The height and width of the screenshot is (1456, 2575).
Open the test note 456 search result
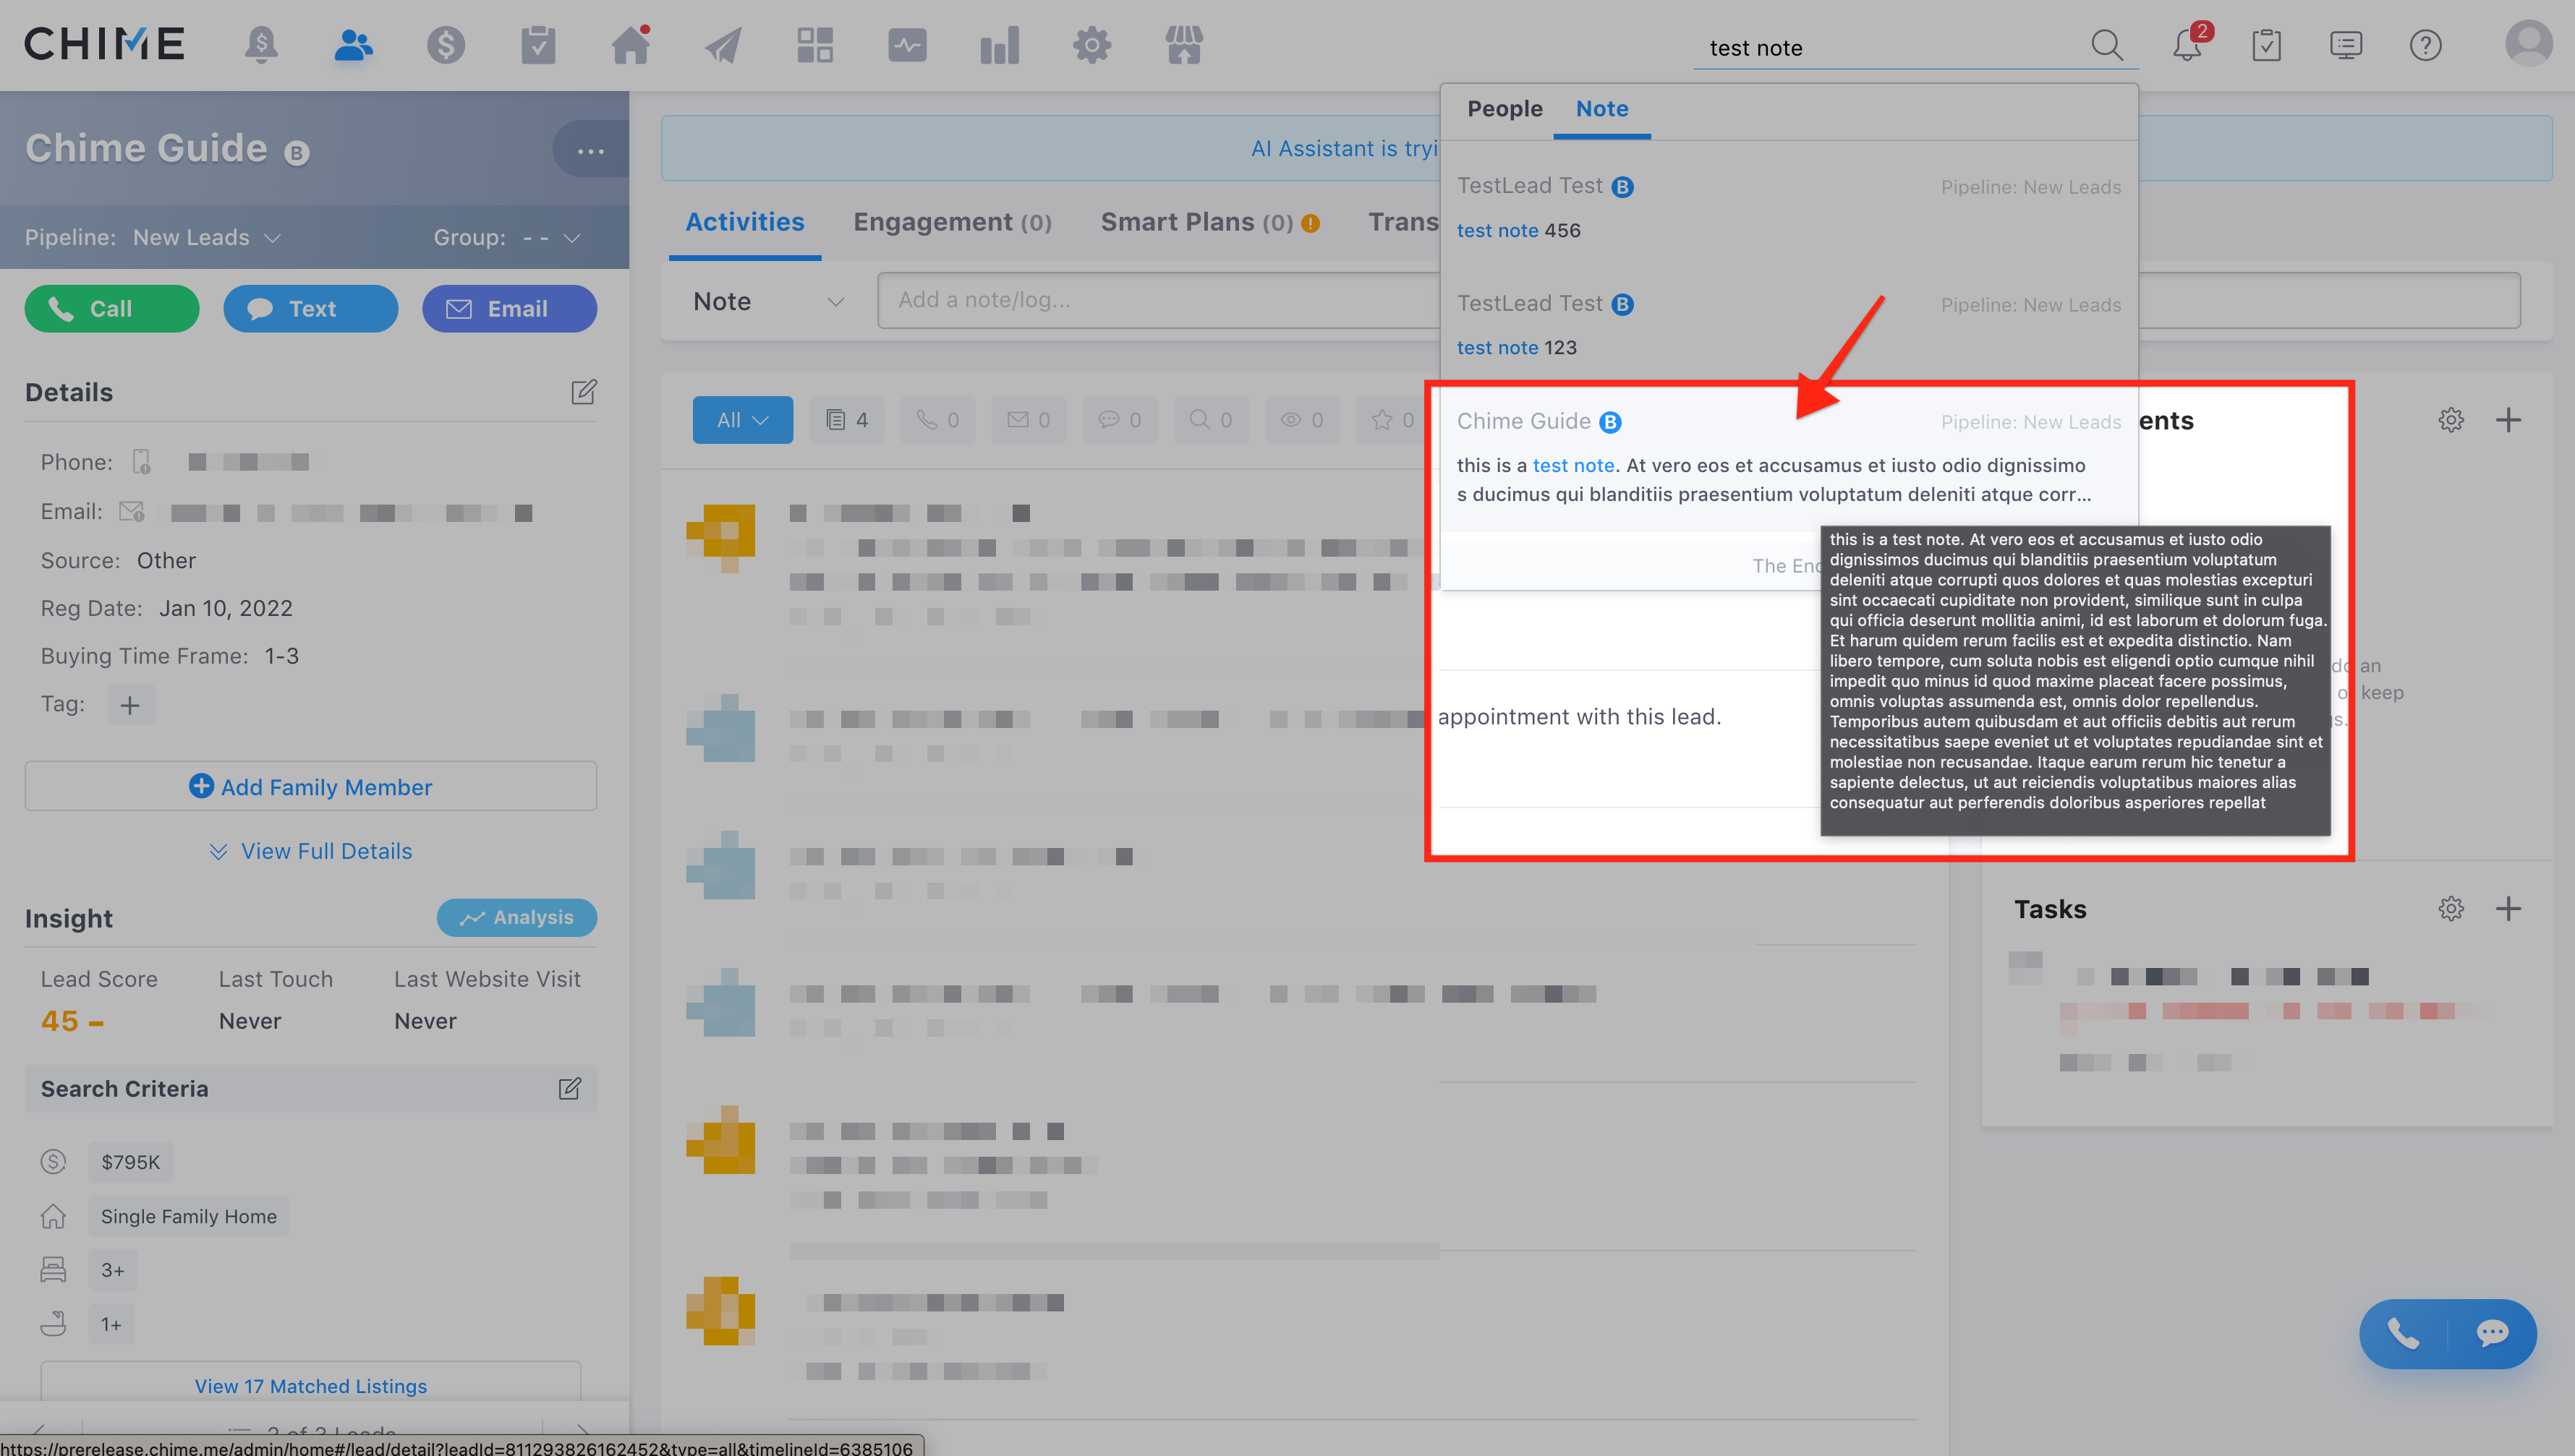tap(1789, 208)
